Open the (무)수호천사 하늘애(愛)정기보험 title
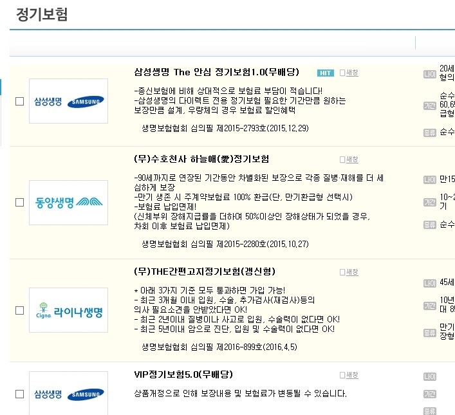455x415 pixels. [x=201, y=159]
